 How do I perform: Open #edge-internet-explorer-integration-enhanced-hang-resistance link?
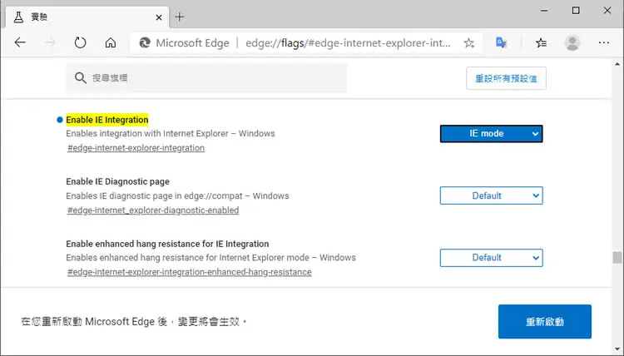189,272
